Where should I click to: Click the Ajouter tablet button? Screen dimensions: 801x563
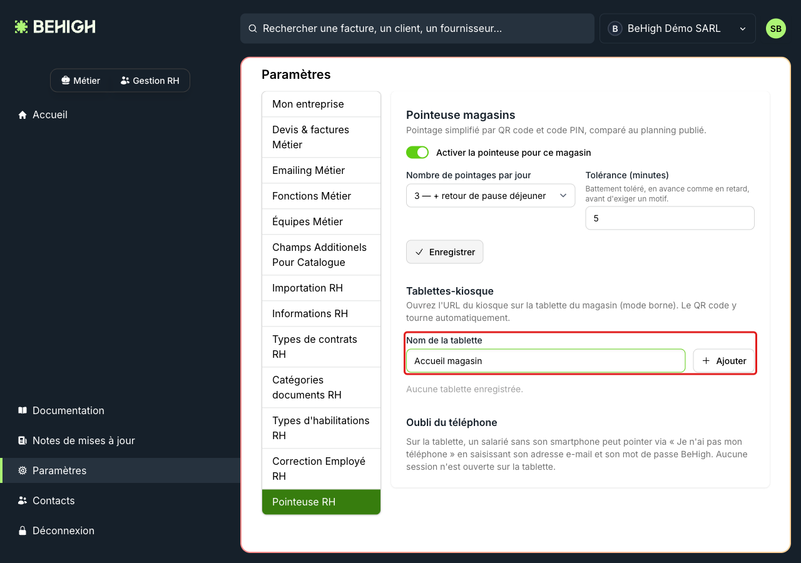[724, 361]
